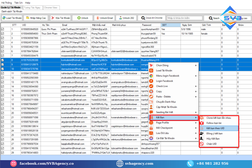Click the Unlock Email icon
Screen dimensions: 252x168
tap(97, 18)
